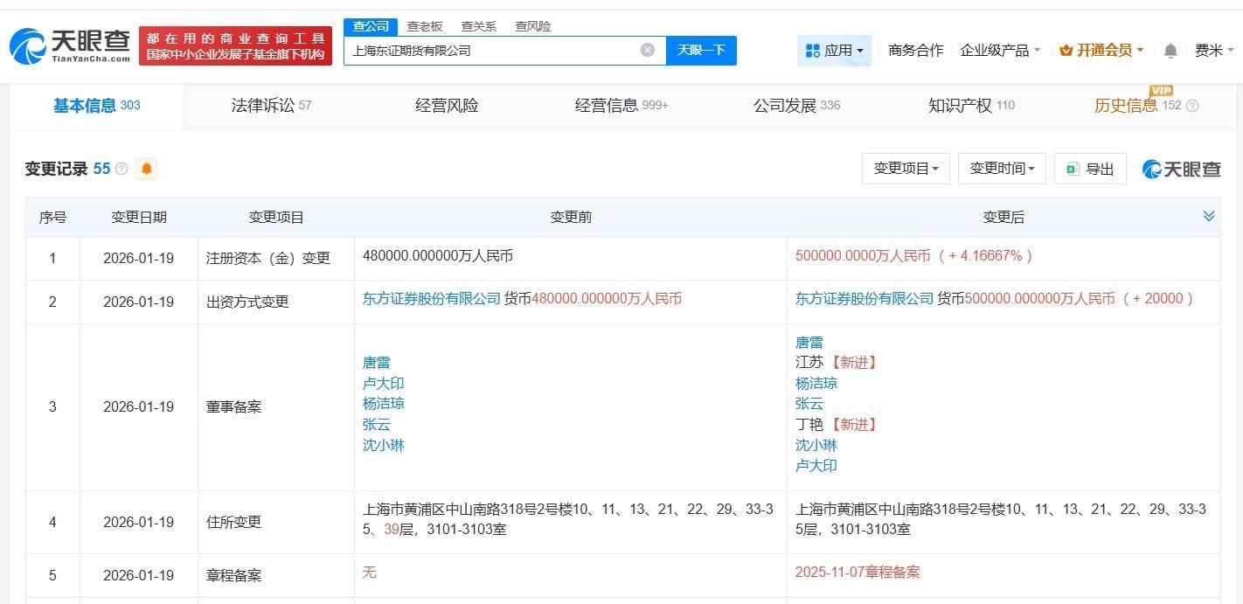Viewport: 1243px width, 604px height.
Task: Click the 变更记录 55 section title
Action: pyautogui.click(x=68, y=169)
